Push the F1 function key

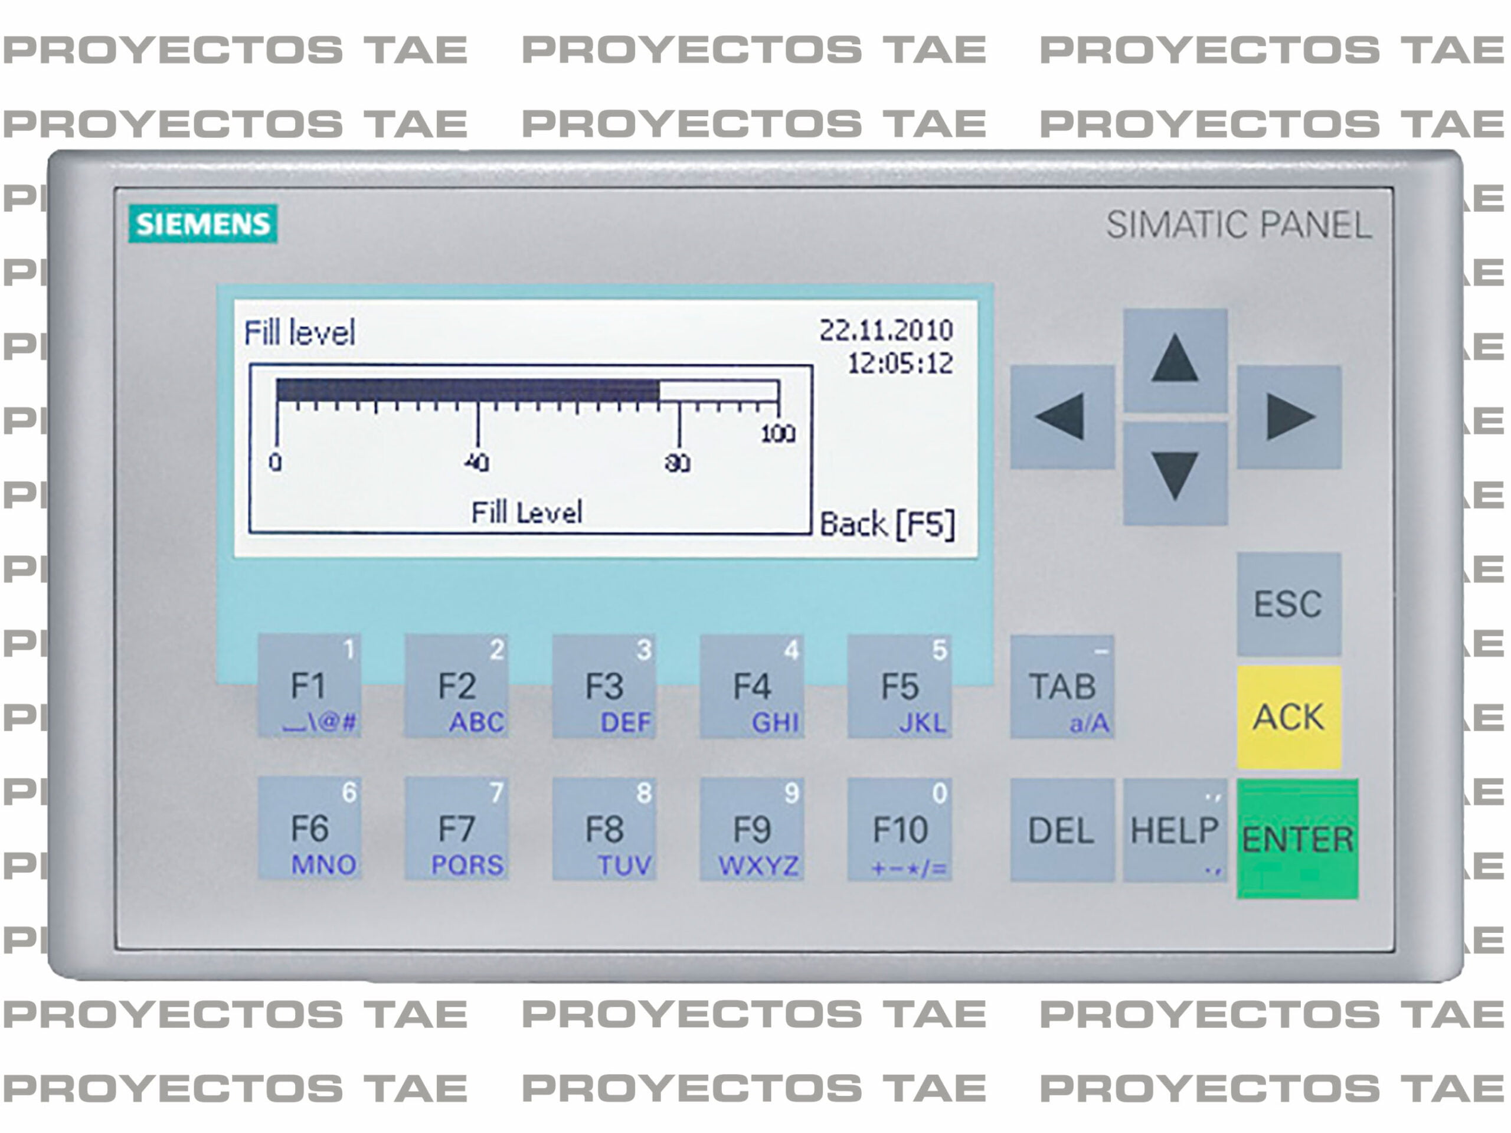click(309, 686)
